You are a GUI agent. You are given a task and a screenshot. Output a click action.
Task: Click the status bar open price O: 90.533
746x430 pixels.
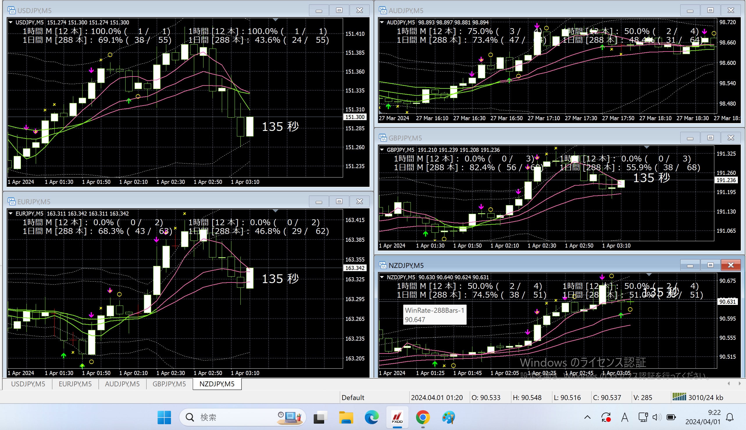[486, 397]
